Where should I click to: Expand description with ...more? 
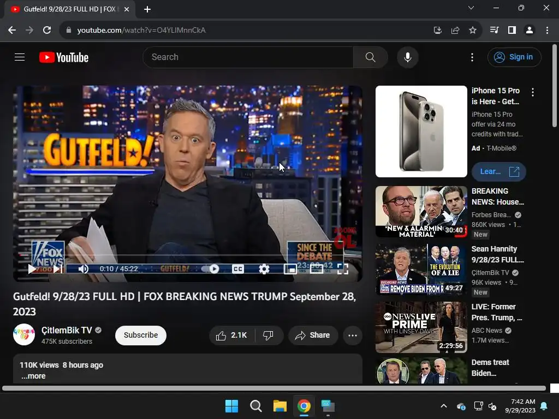pyautogui.click(x=33, y=376)
